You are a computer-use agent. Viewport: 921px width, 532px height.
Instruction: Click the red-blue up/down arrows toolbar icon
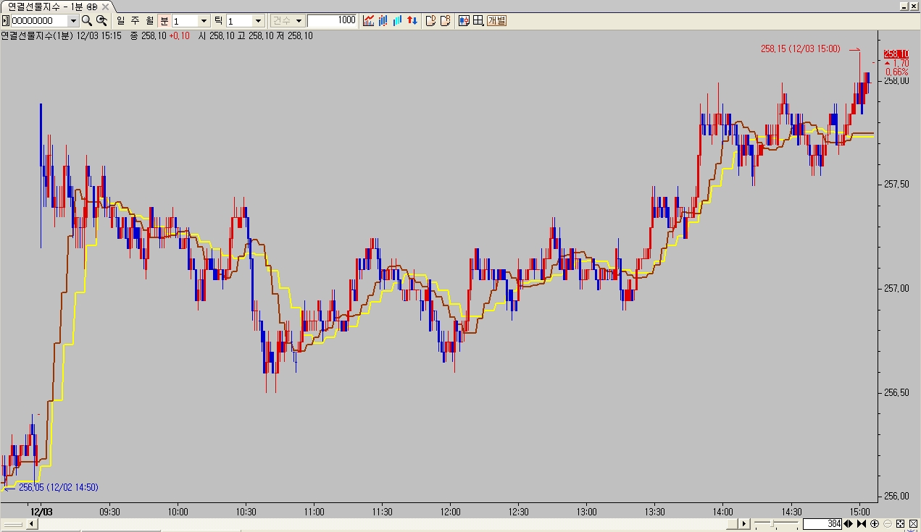click(x=411, y=20)
